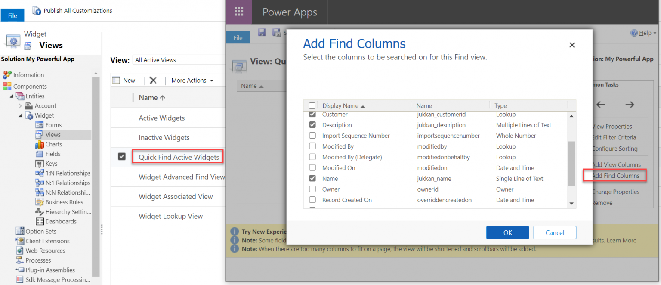
Task: Check the Record Created On checkbox
Action: pos(312,200)
